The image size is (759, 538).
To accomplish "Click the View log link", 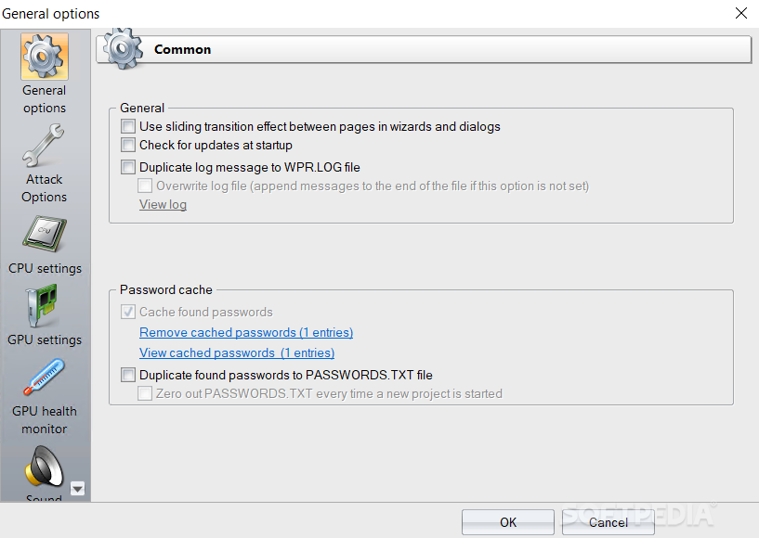I will [x=163, y=204].
